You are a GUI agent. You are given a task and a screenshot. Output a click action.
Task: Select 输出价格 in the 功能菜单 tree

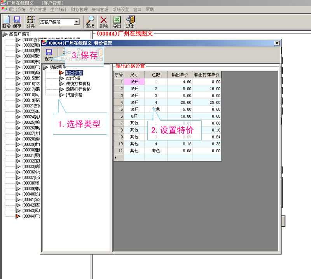point(74,73)
